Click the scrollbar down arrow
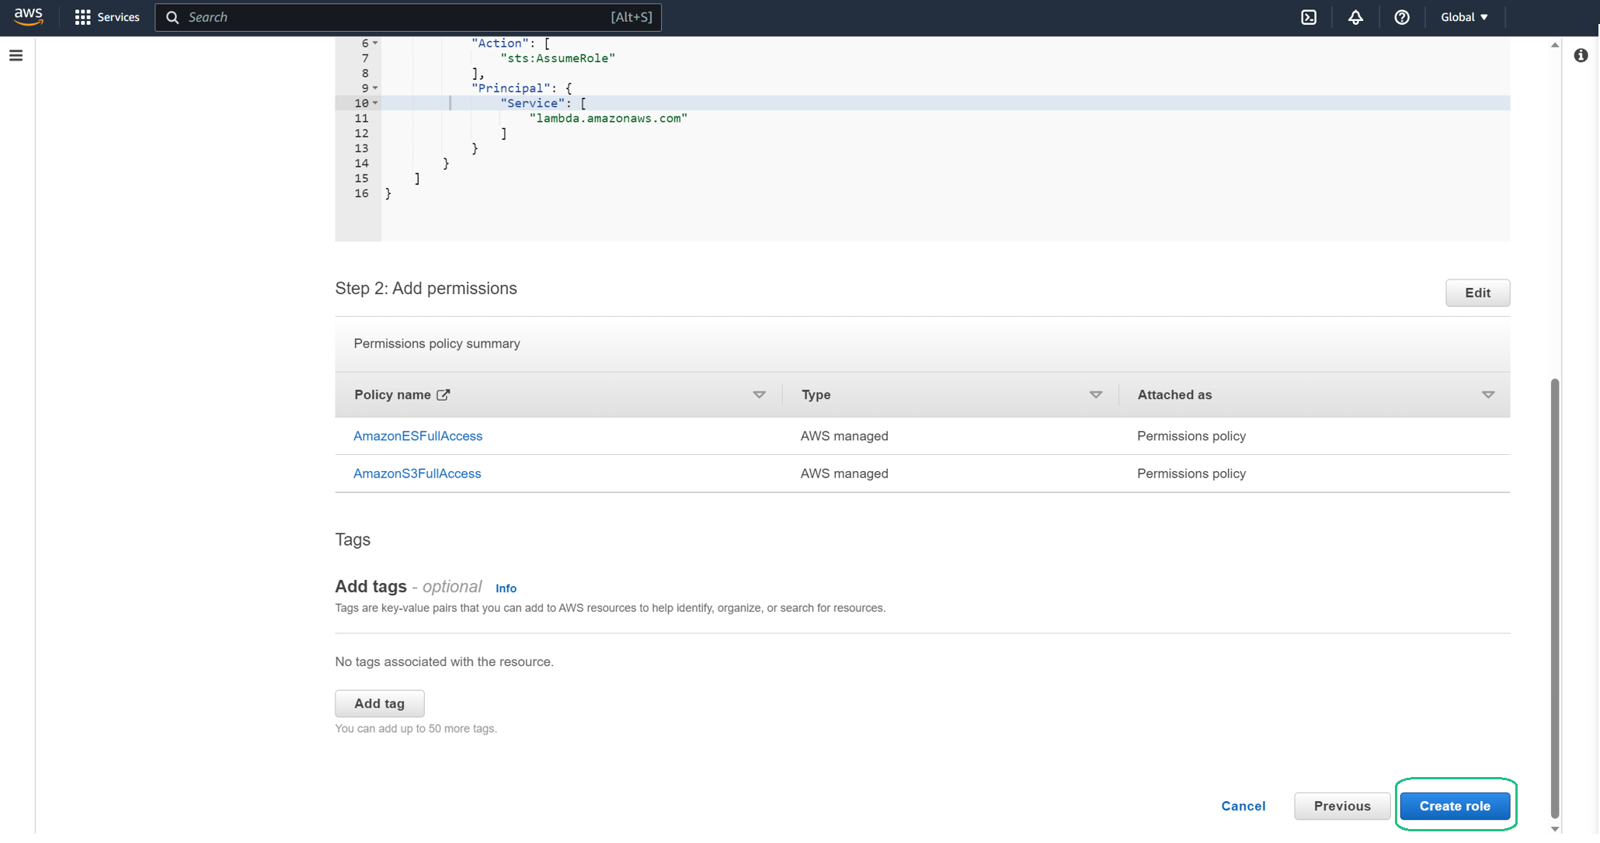 click(1554, 828)
